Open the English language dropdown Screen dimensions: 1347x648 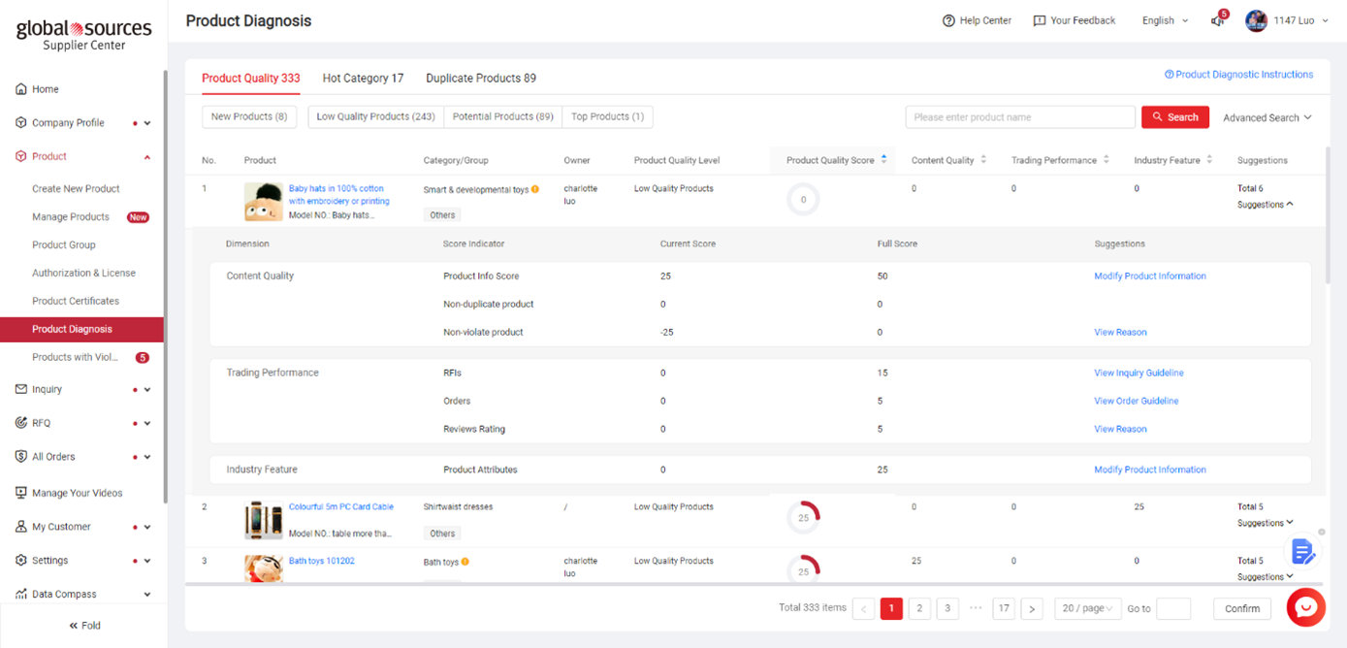(x=1165, y=20)
